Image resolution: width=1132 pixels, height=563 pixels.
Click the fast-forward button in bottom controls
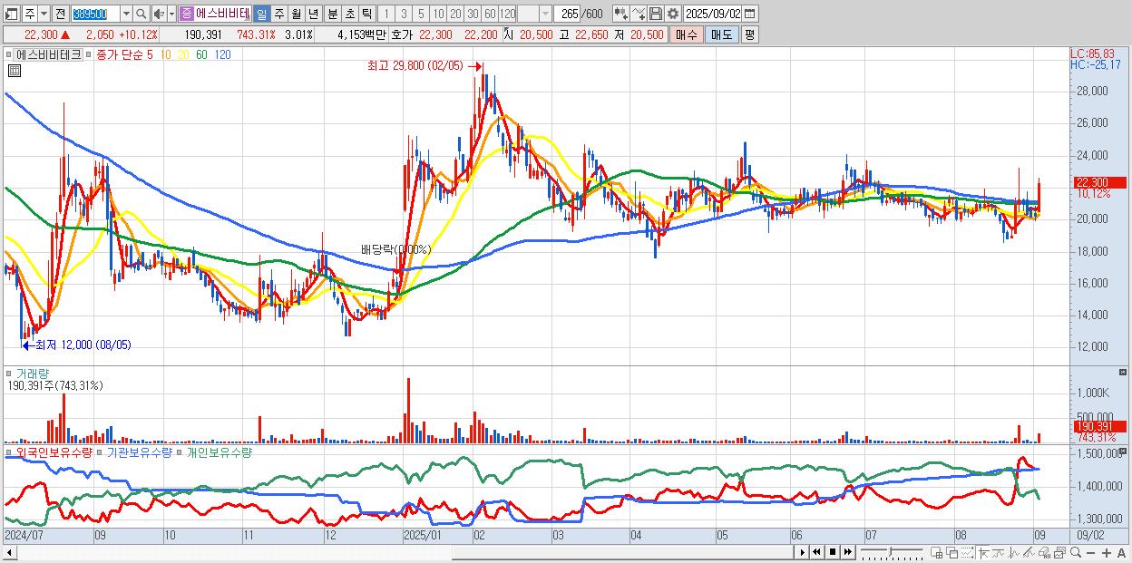tap(847, 552)
